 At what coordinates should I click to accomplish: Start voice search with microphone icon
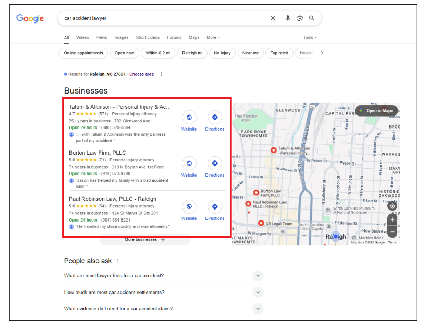click(288, 18)
